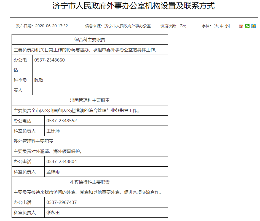Click the name 陈敏 in the table
The height and width of the screenshot is (221, 260).
pos(39,80)
